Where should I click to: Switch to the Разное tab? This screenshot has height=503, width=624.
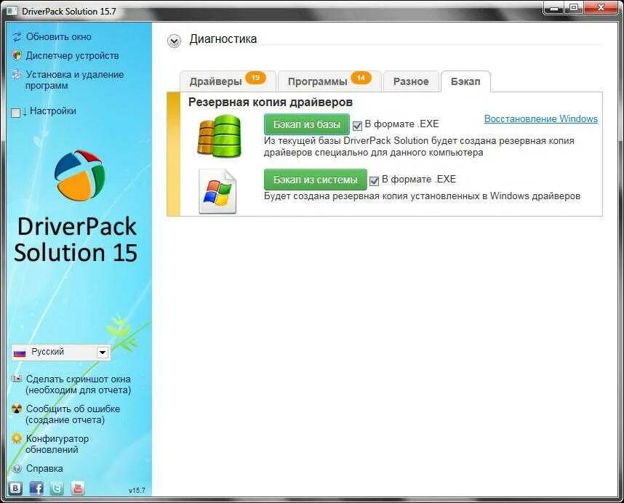(x=411, y=81)
